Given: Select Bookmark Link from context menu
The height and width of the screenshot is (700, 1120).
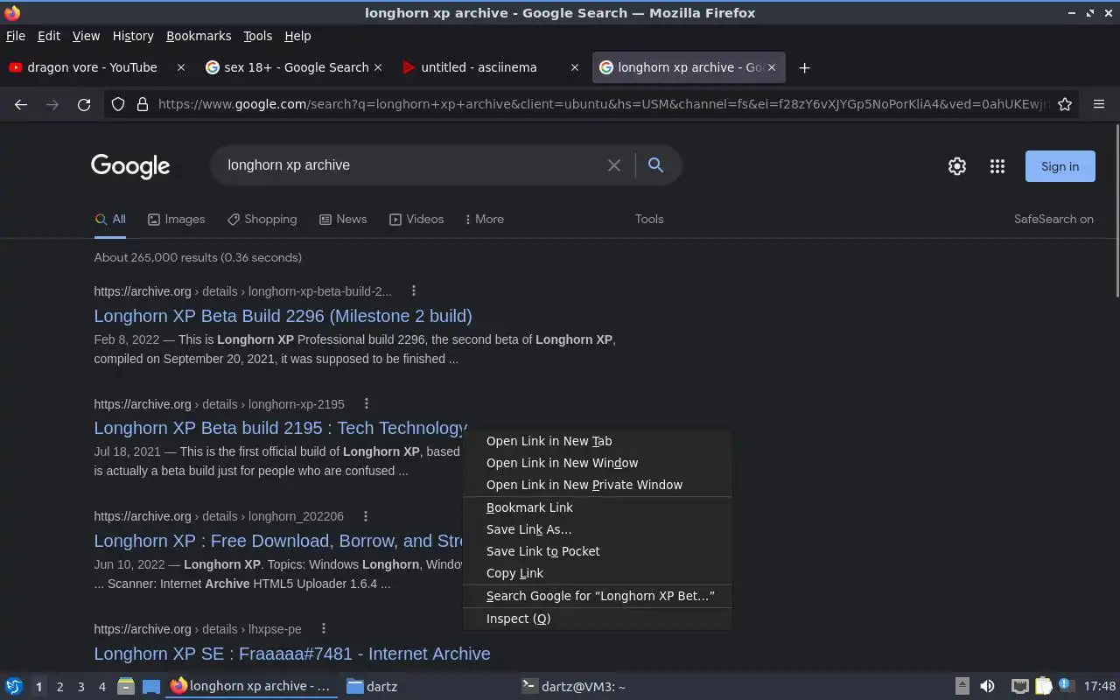Looking at the screenshot, I should pos(597,507).
